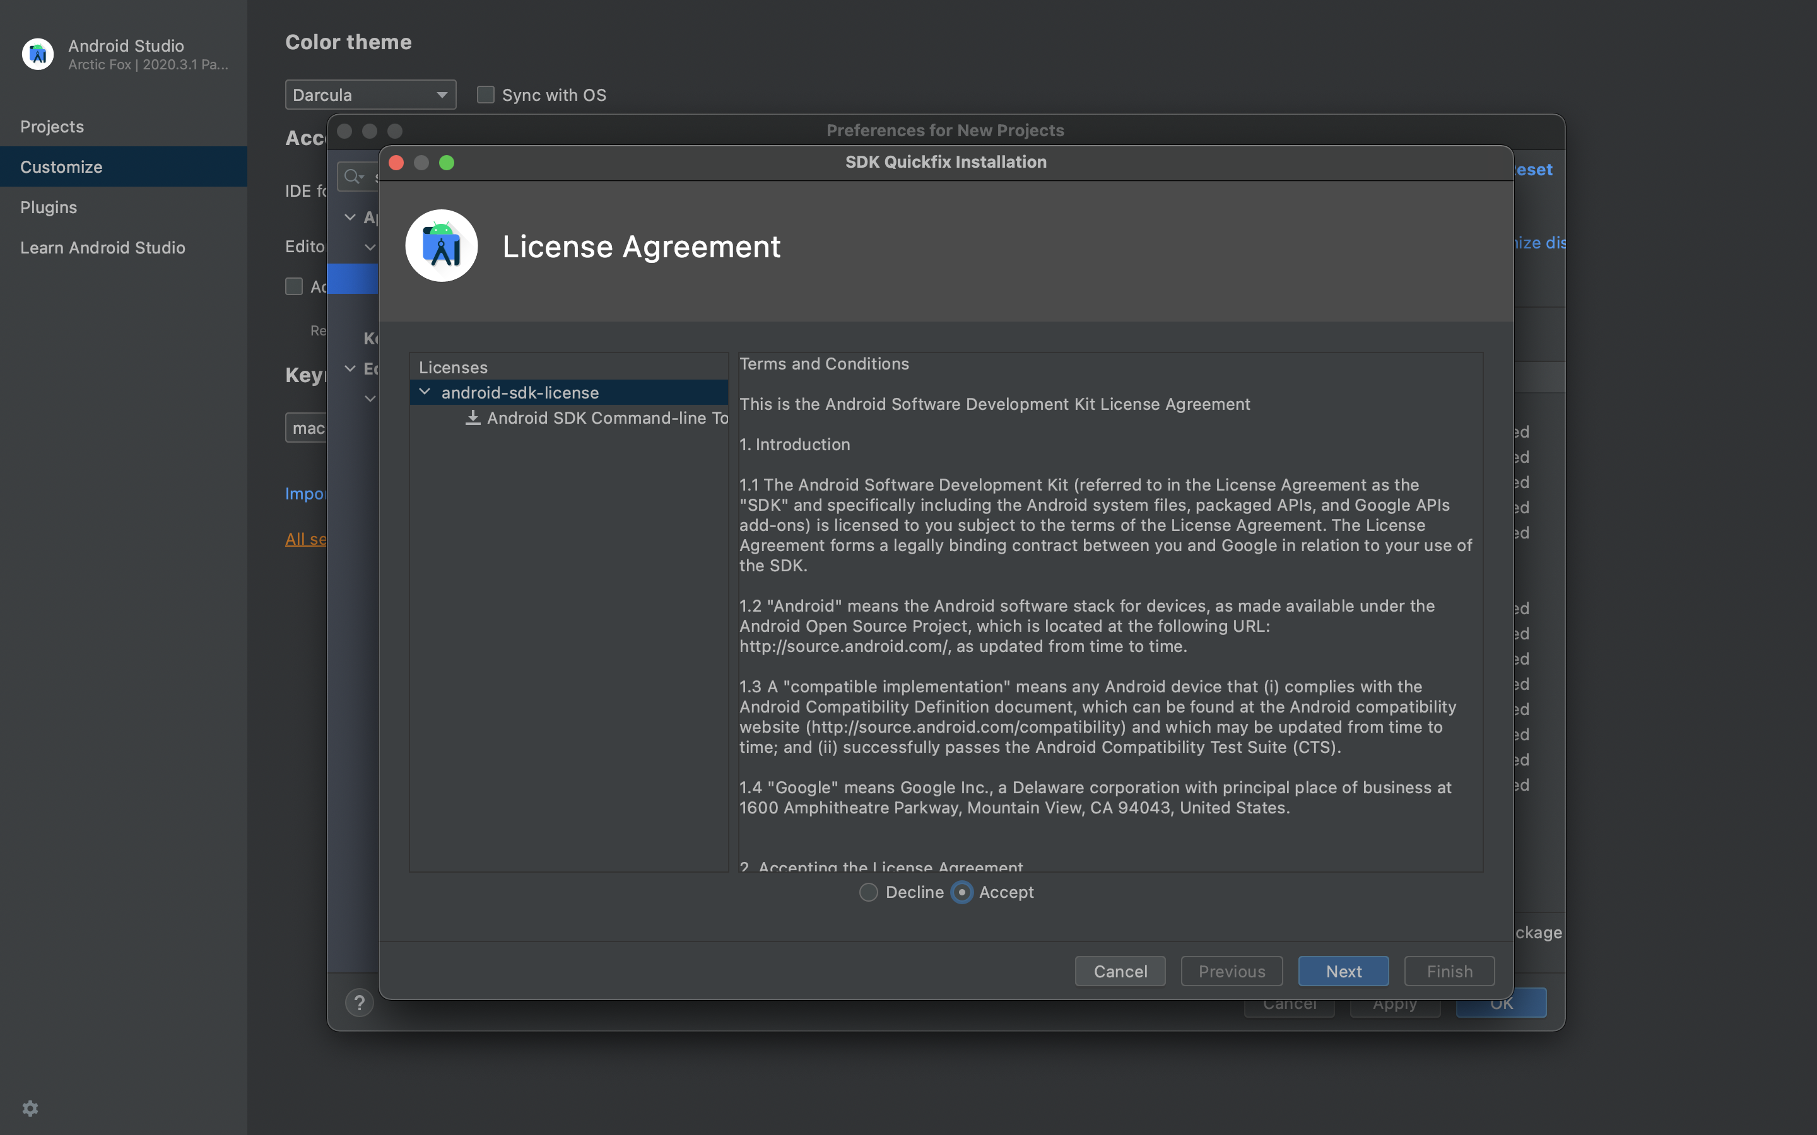Toggle the second chevron in the Preferences tree

(370, 247)
